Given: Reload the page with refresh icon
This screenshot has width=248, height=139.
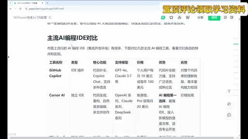Looking at the screenshot, I should (21, 9).
